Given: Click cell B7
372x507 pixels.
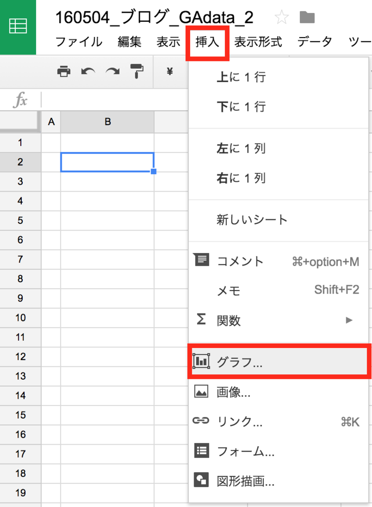Looking at the screenshot, I should click(x=107, y=259).
